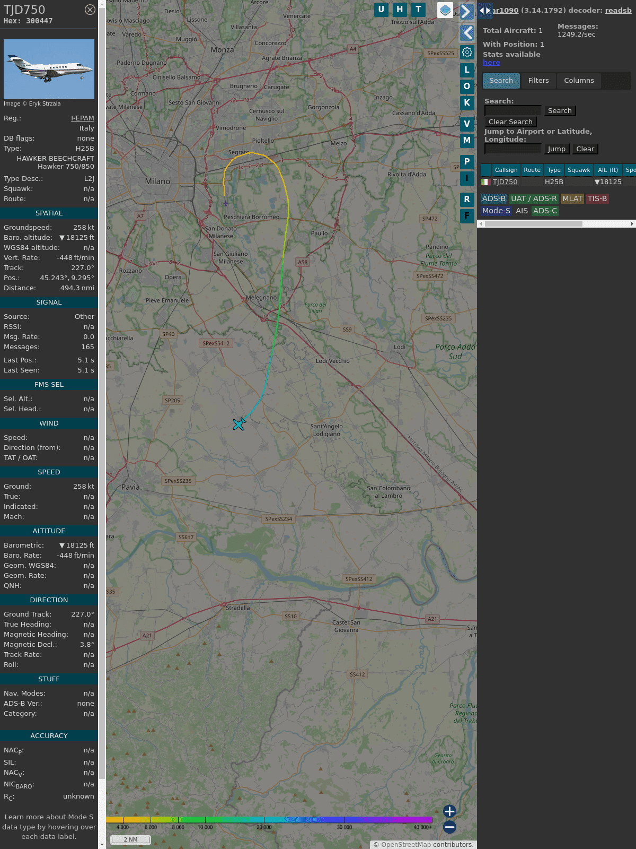Switch to the Columns tab
Screen dimensions: 636x849
click(579, 81)
